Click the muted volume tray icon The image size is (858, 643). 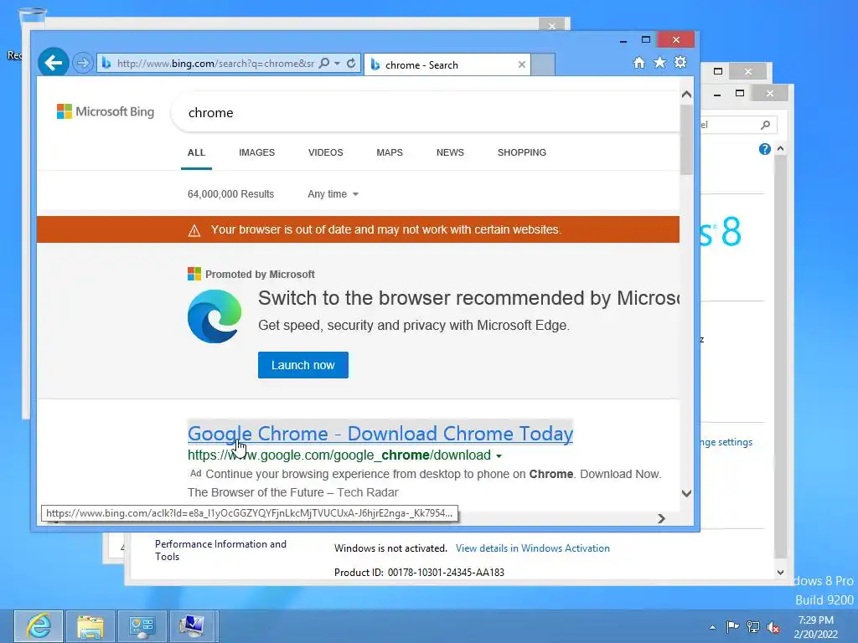tap(773, 626)
